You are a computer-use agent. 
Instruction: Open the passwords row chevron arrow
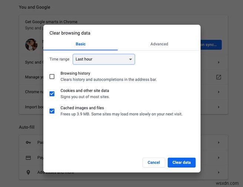219,142
